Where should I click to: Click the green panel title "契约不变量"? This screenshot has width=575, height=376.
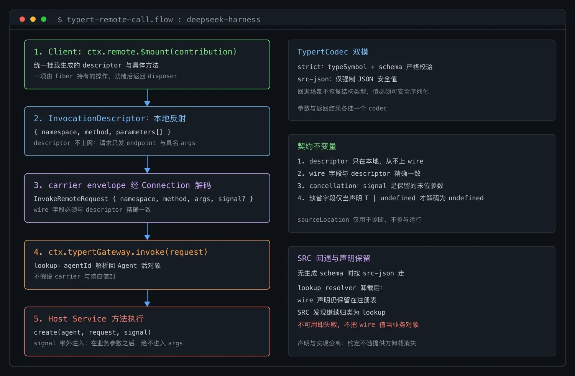coord(317,146)
